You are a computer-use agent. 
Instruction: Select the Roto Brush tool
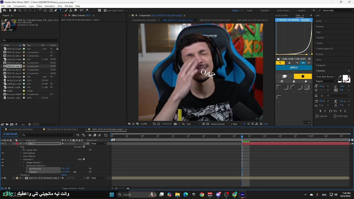pos(81,10)
